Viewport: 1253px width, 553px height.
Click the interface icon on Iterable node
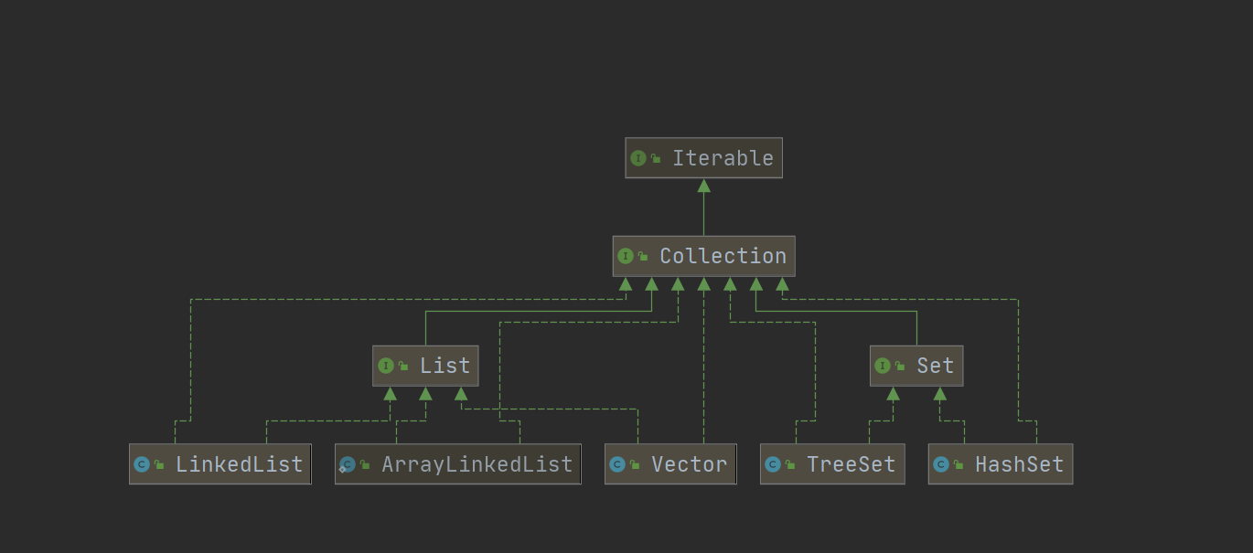point(638,158)
